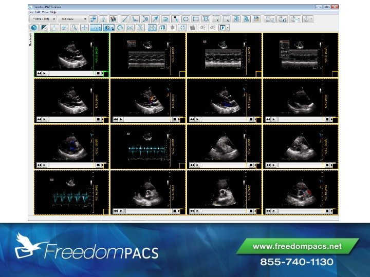370x277 pixels.
Task: Play the cine in second-row second tile
Action: tap(121, 119)
